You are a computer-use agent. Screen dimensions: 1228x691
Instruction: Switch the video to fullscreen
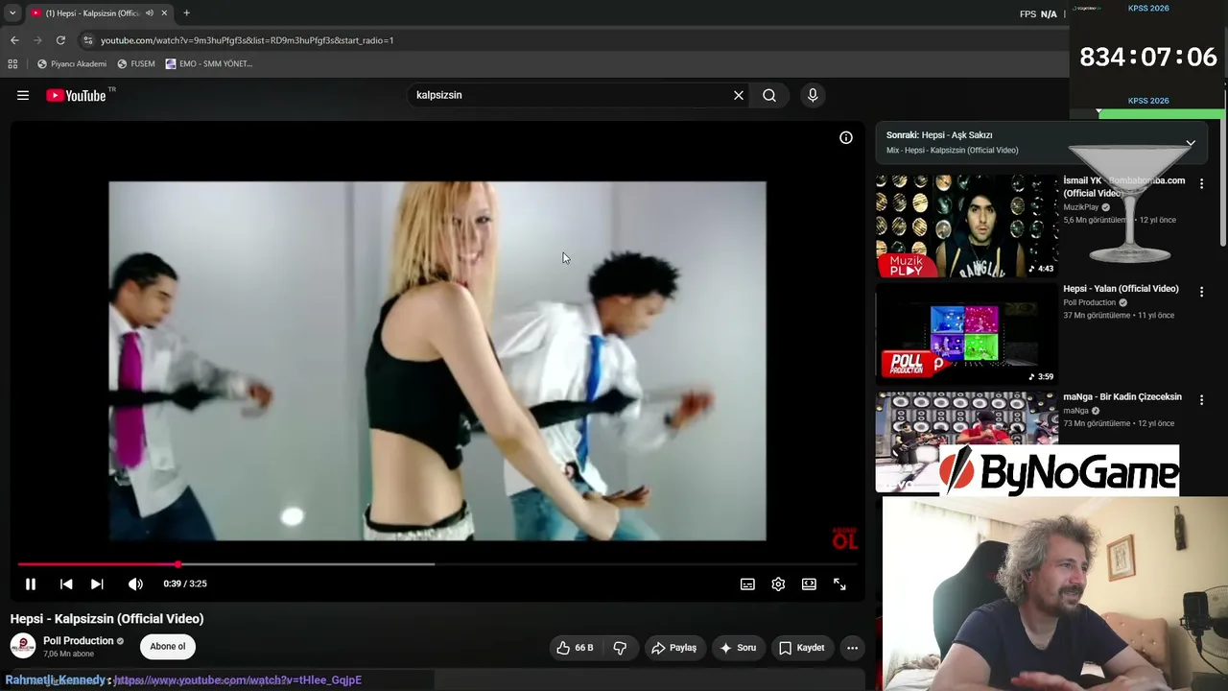pyautogui.click(x=839, y=584)
